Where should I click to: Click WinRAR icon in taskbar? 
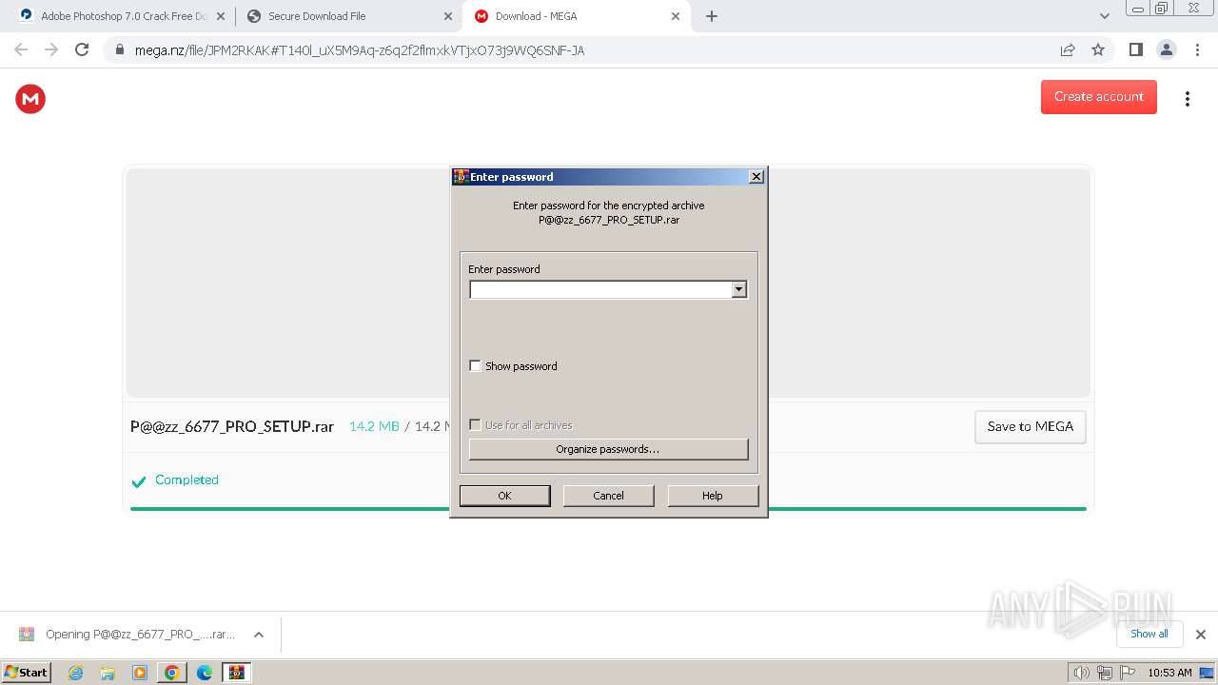(x=236, y=673)
